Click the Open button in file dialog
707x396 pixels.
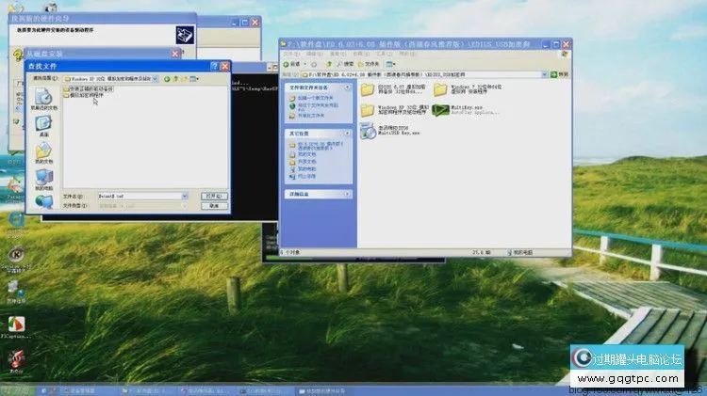[213, 195]
